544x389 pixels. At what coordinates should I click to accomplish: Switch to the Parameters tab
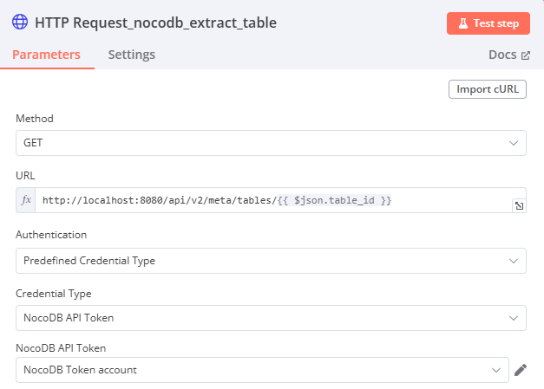coord(46,55)
